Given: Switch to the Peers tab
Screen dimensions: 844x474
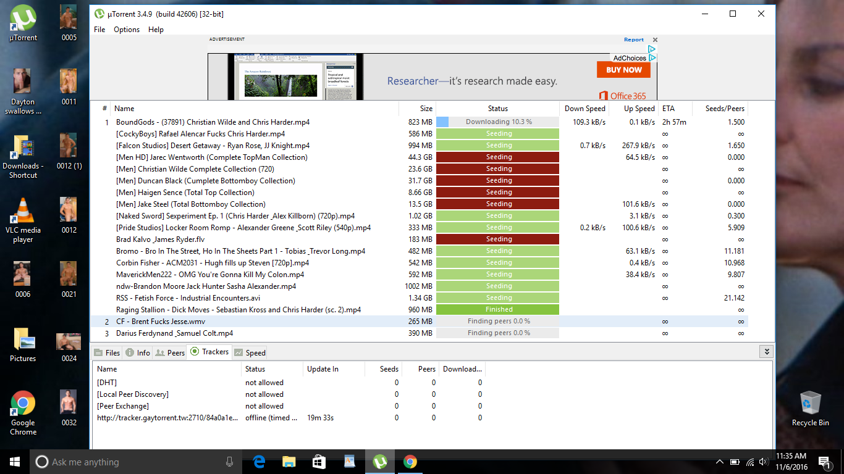Looking at the screenshot, I should (170, 353).
